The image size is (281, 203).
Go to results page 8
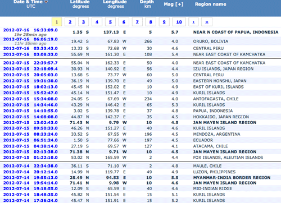[151, 22]
